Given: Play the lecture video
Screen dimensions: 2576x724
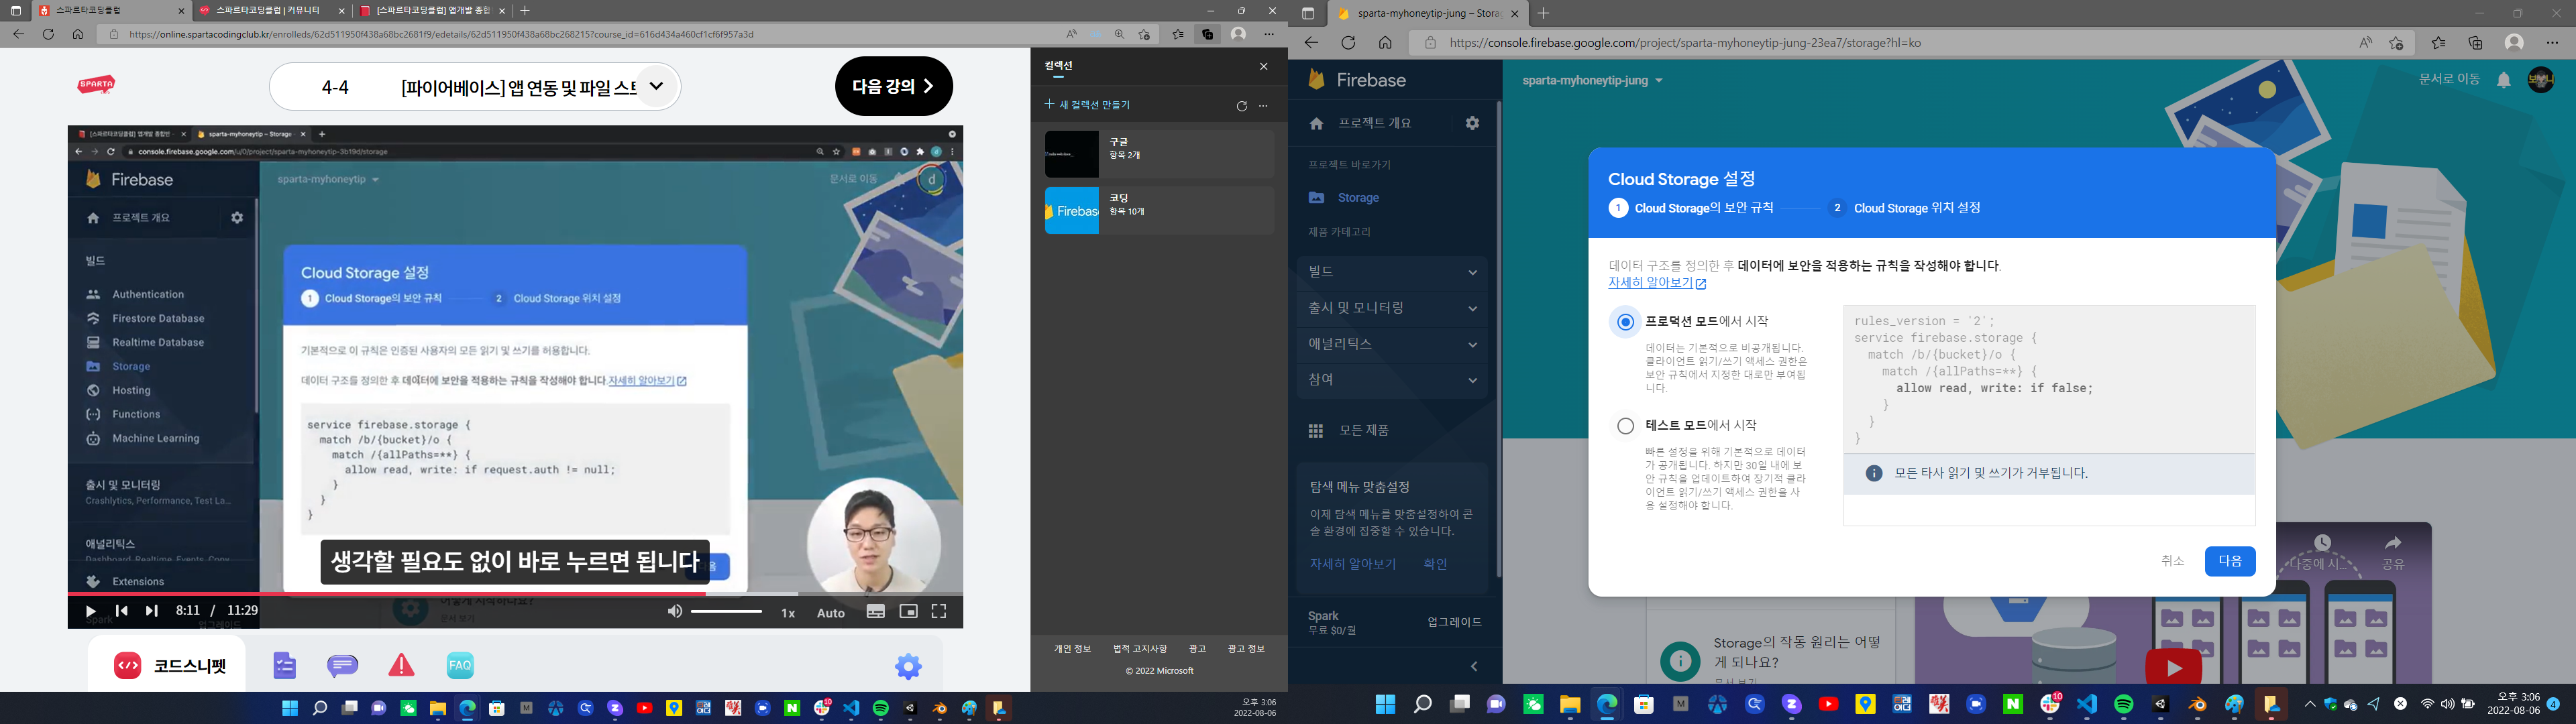Looking at the screenshot, I should 91,611.
